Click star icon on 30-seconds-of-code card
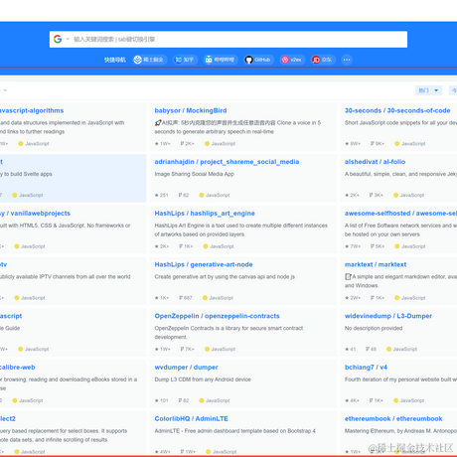The height and width of the screenshot is (457, 457). (x=347, y=144)
